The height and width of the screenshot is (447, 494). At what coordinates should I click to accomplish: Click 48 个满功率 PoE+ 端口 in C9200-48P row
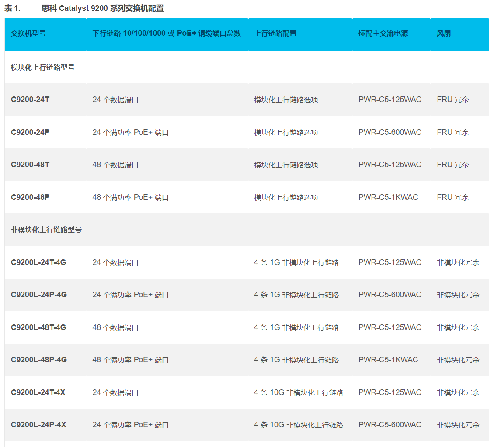(130, 198)
